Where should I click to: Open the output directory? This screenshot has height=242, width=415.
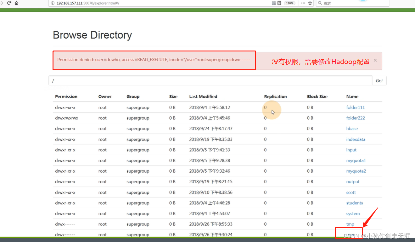pos(353,182)
